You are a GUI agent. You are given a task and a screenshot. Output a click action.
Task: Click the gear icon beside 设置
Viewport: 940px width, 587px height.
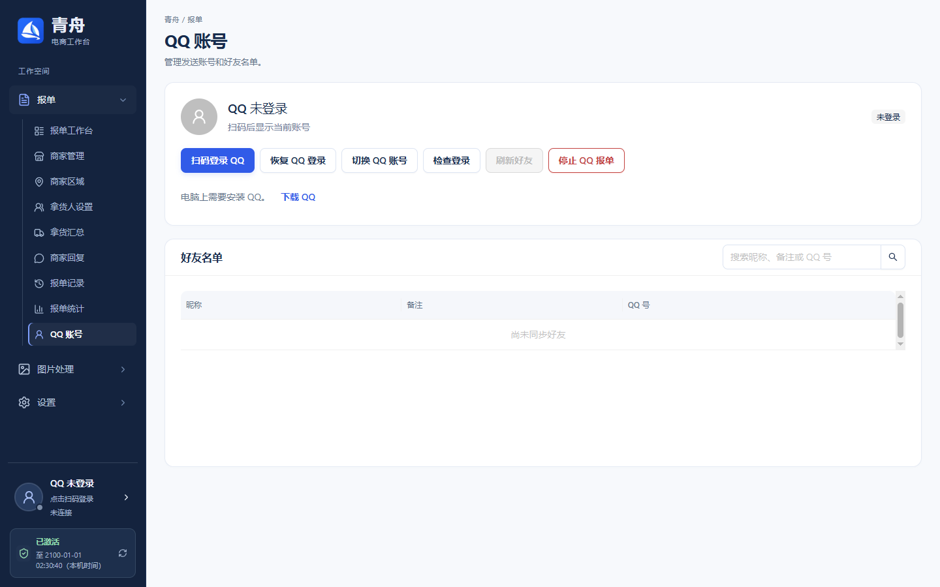click(24, 402)
